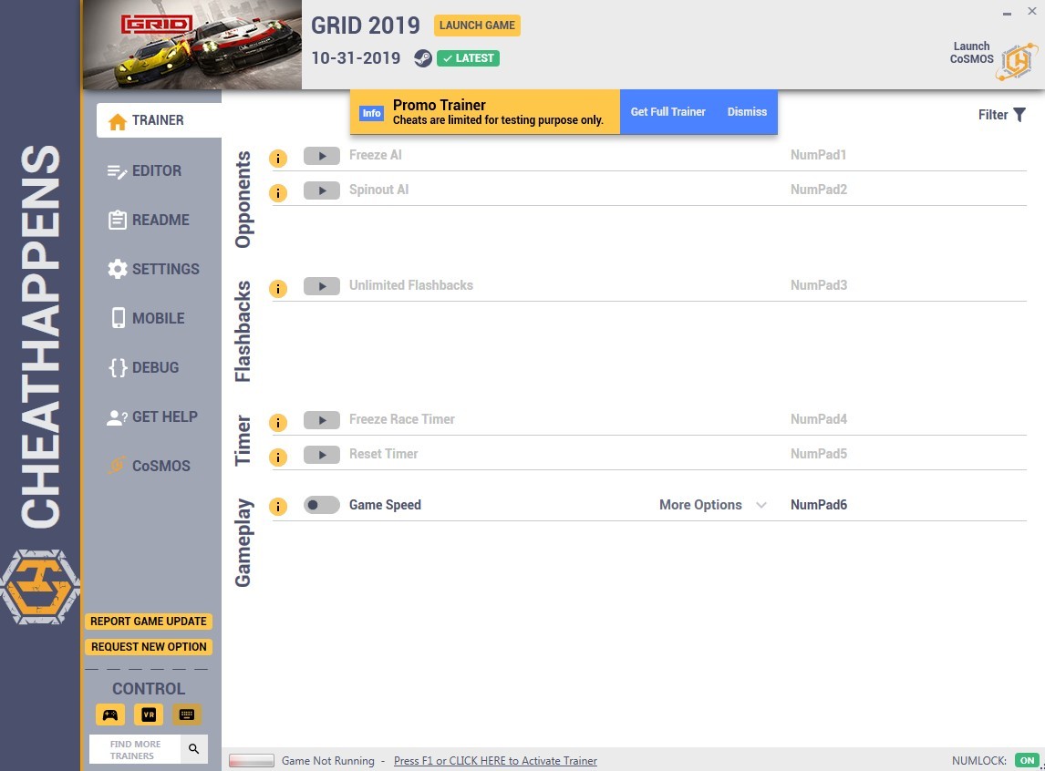Image resolution: width=1045 pixels, height=771 pixels.
Task: Show info for Unlimited Flashbacks cheat
Action: pyautogui.click(x=278, y=289)
